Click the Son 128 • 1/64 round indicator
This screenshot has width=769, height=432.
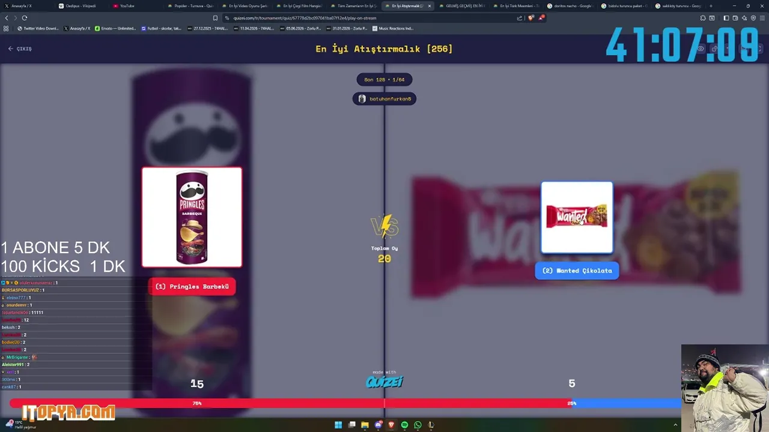pos(384,79)
